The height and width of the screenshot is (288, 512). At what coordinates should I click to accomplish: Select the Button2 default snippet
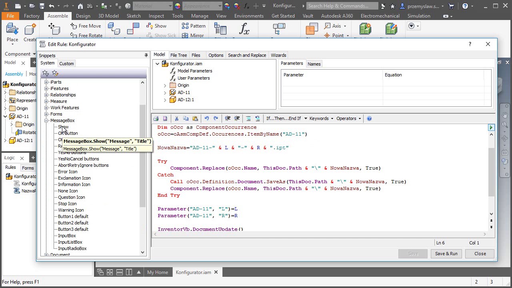point(73,223)
